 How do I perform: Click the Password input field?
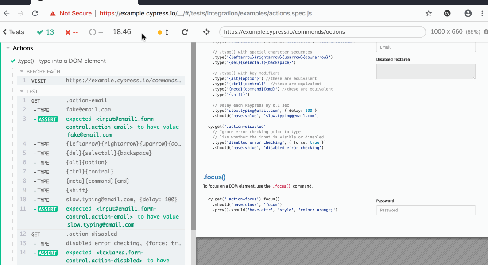[426, 210]
